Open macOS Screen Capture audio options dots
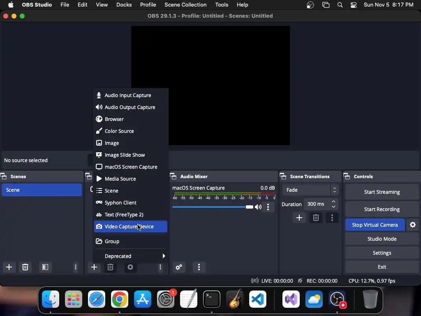 point(268,207)
